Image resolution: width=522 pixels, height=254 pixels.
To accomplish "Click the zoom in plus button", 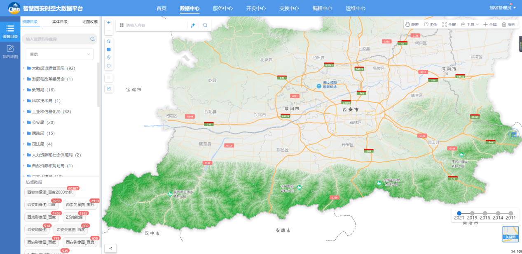I will pos(109,23).
